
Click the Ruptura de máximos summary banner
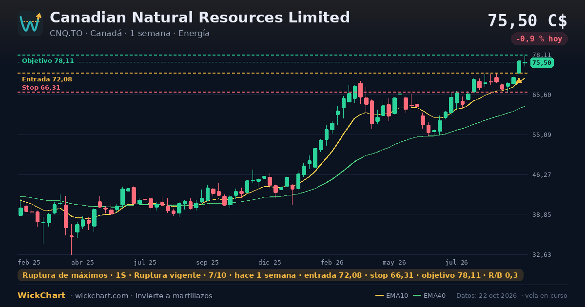click(271, 275)
